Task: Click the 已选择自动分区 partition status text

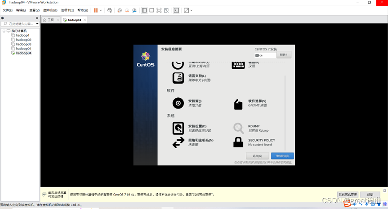Action: pos(200,130)
